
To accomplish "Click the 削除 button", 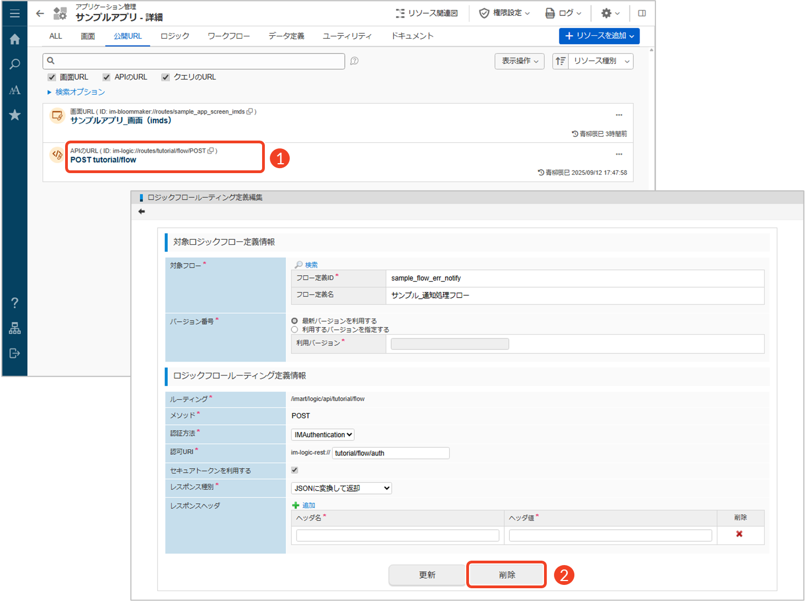I will (507, 575).
